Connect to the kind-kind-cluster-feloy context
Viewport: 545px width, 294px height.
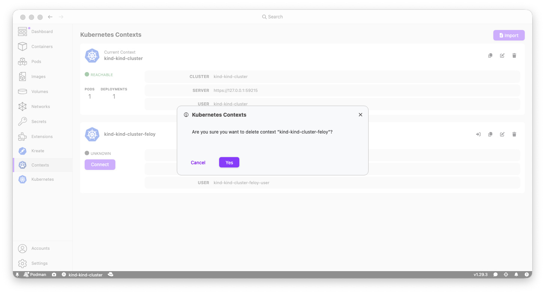[100, 165]
